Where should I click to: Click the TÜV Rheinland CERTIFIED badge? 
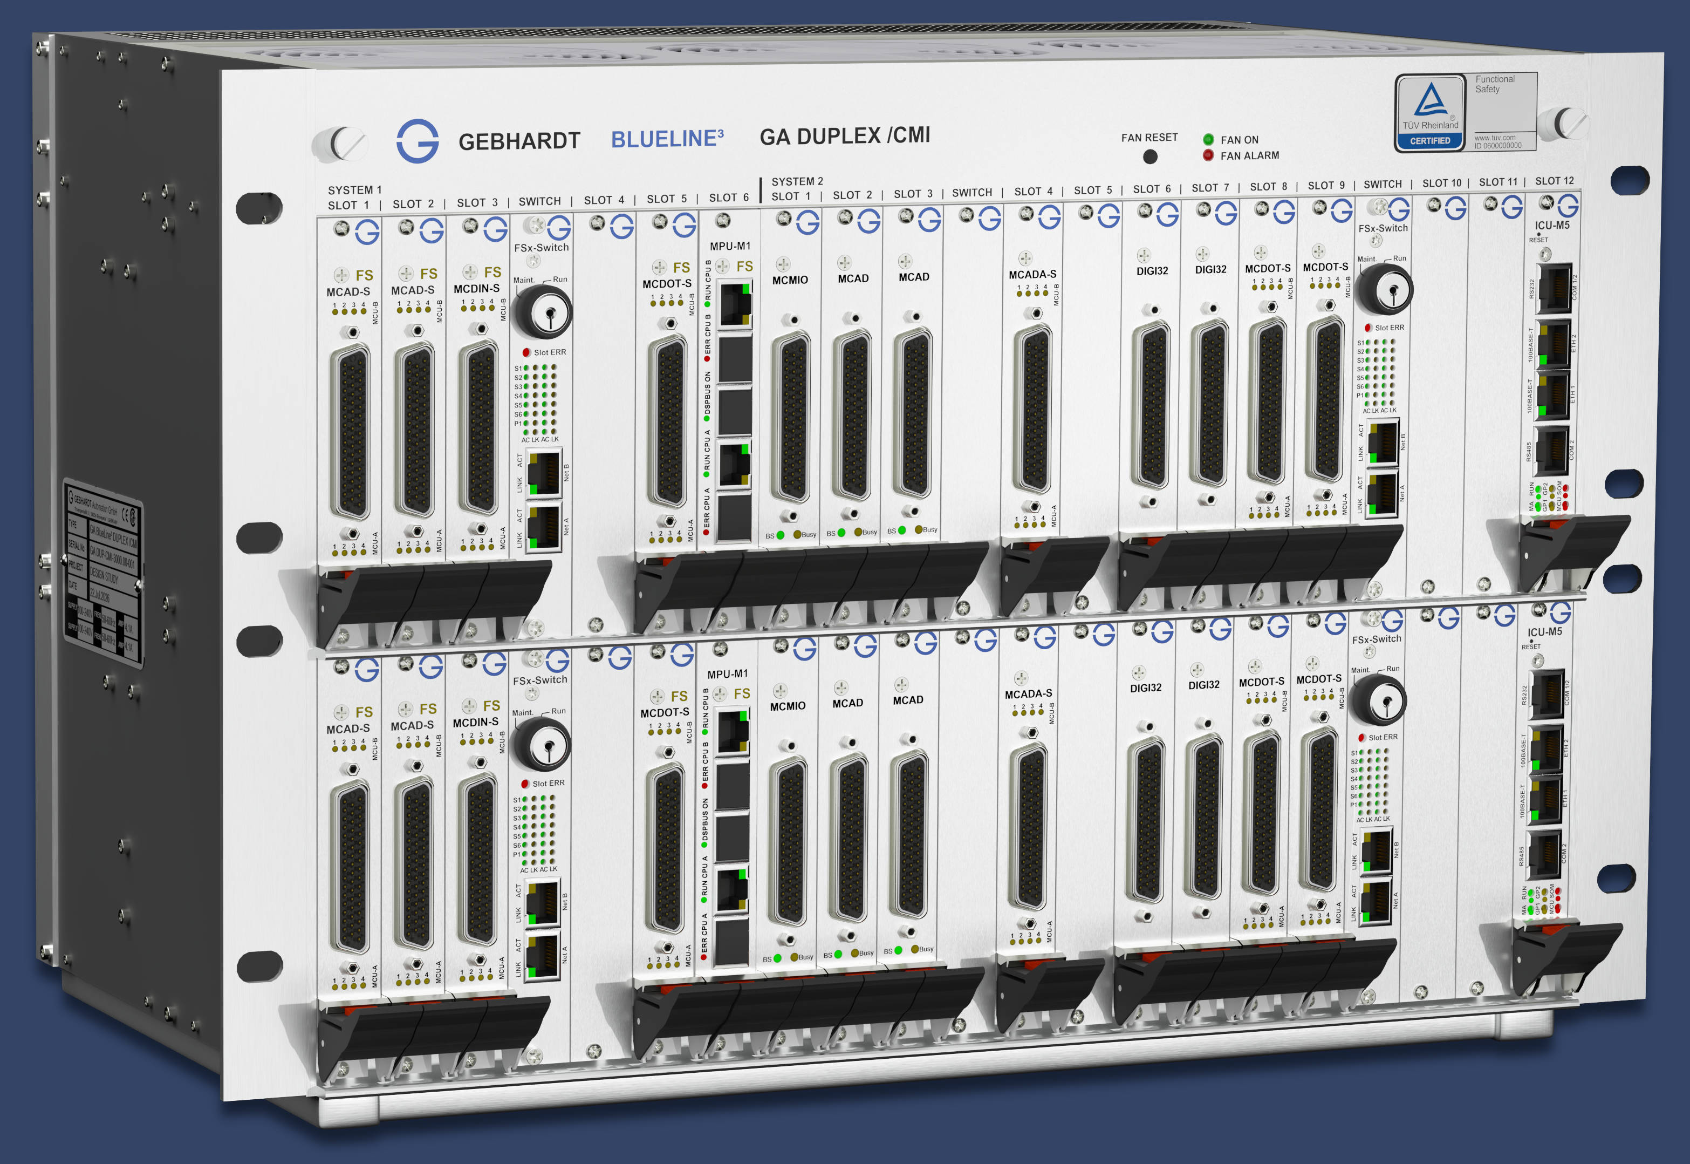click(1429, 113)
